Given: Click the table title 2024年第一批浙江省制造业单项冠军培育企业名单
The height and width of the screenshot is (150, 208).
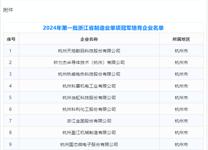Looking at the screenshot, I should click(103, 28).
